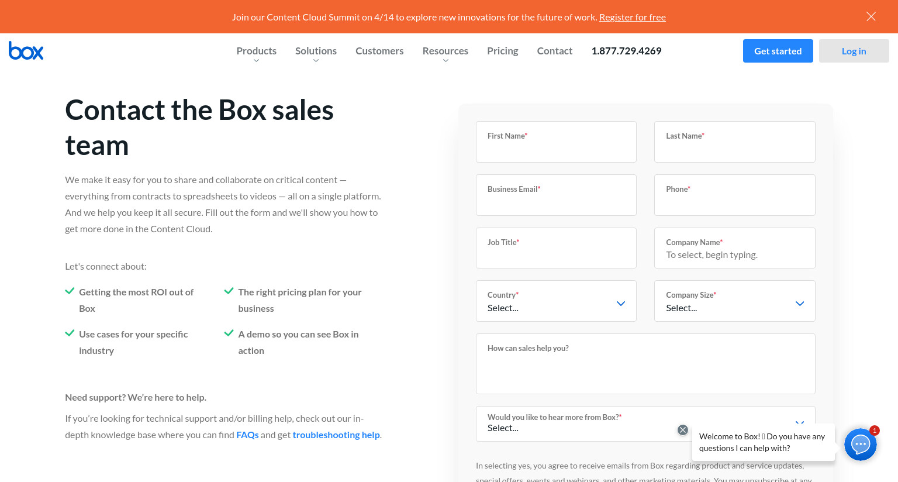
Task: Focus the First Name field
Action: point(556,142)
